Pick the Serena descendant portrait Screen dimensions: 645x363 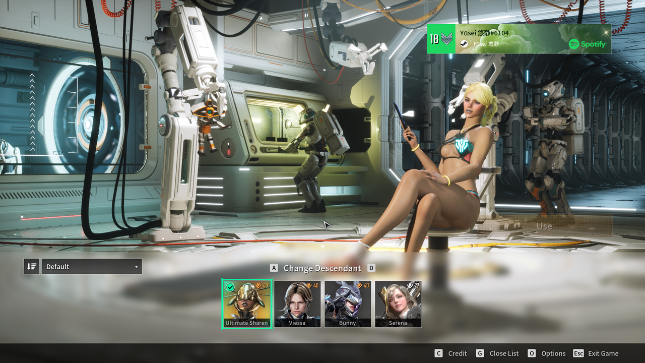tap(398, 304)
